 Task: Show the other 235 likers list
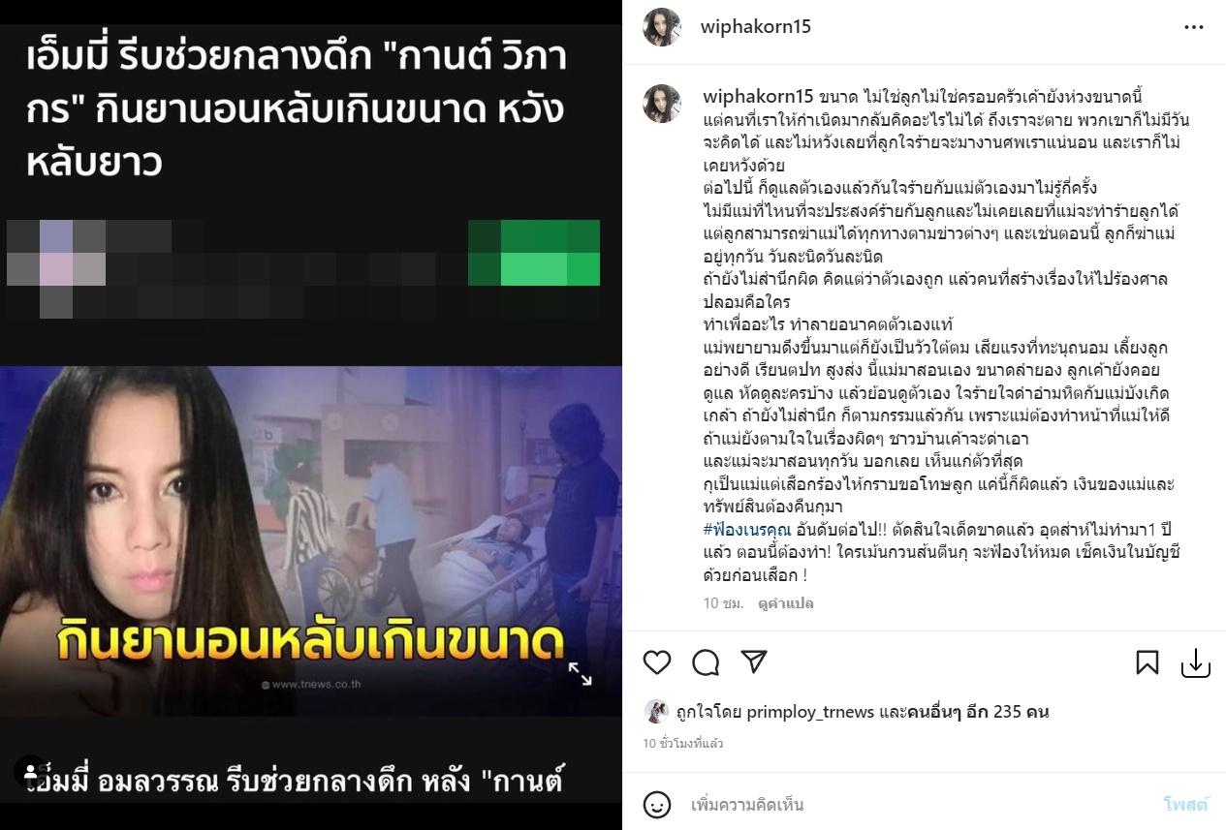point(978,712)
